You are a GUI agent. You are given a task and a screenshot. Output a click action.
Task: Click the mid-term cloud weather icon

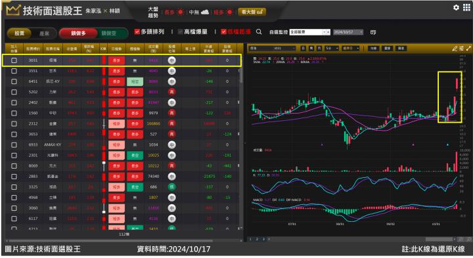(x=205, y=12)
